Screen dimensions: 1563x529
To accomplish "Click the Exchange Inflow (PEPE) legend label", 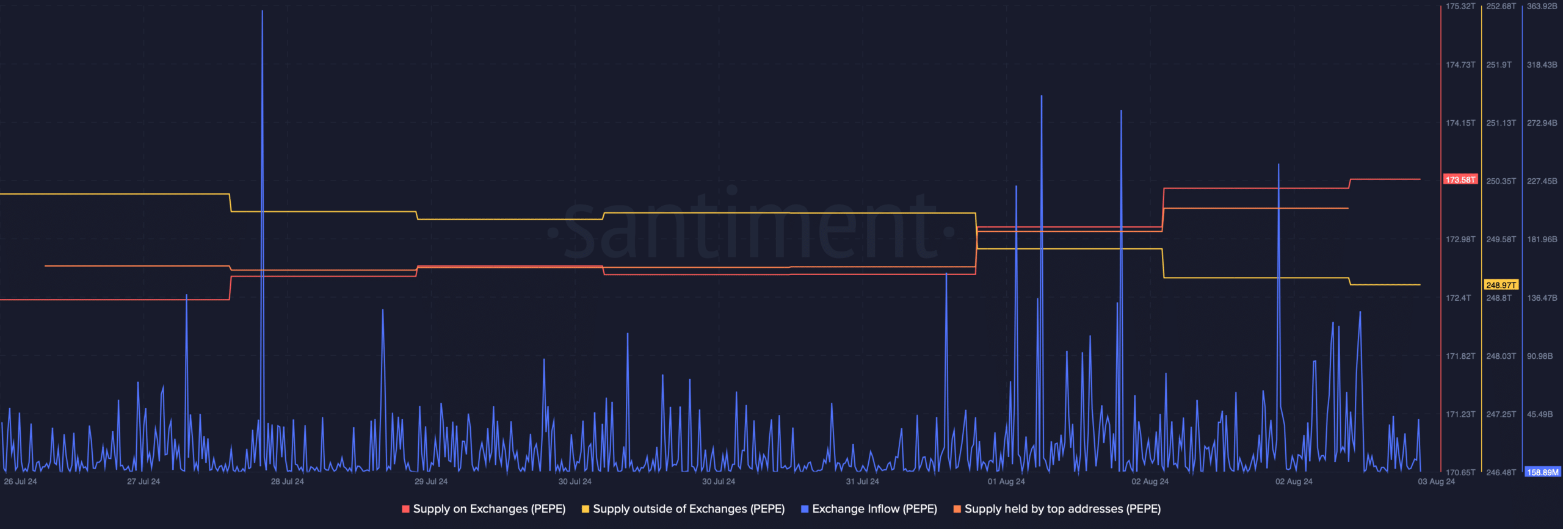I will tap(874, 509).
